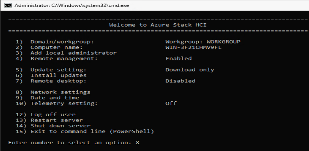
Task: Click the Shut down server option
Action: [x=60, y=126]
